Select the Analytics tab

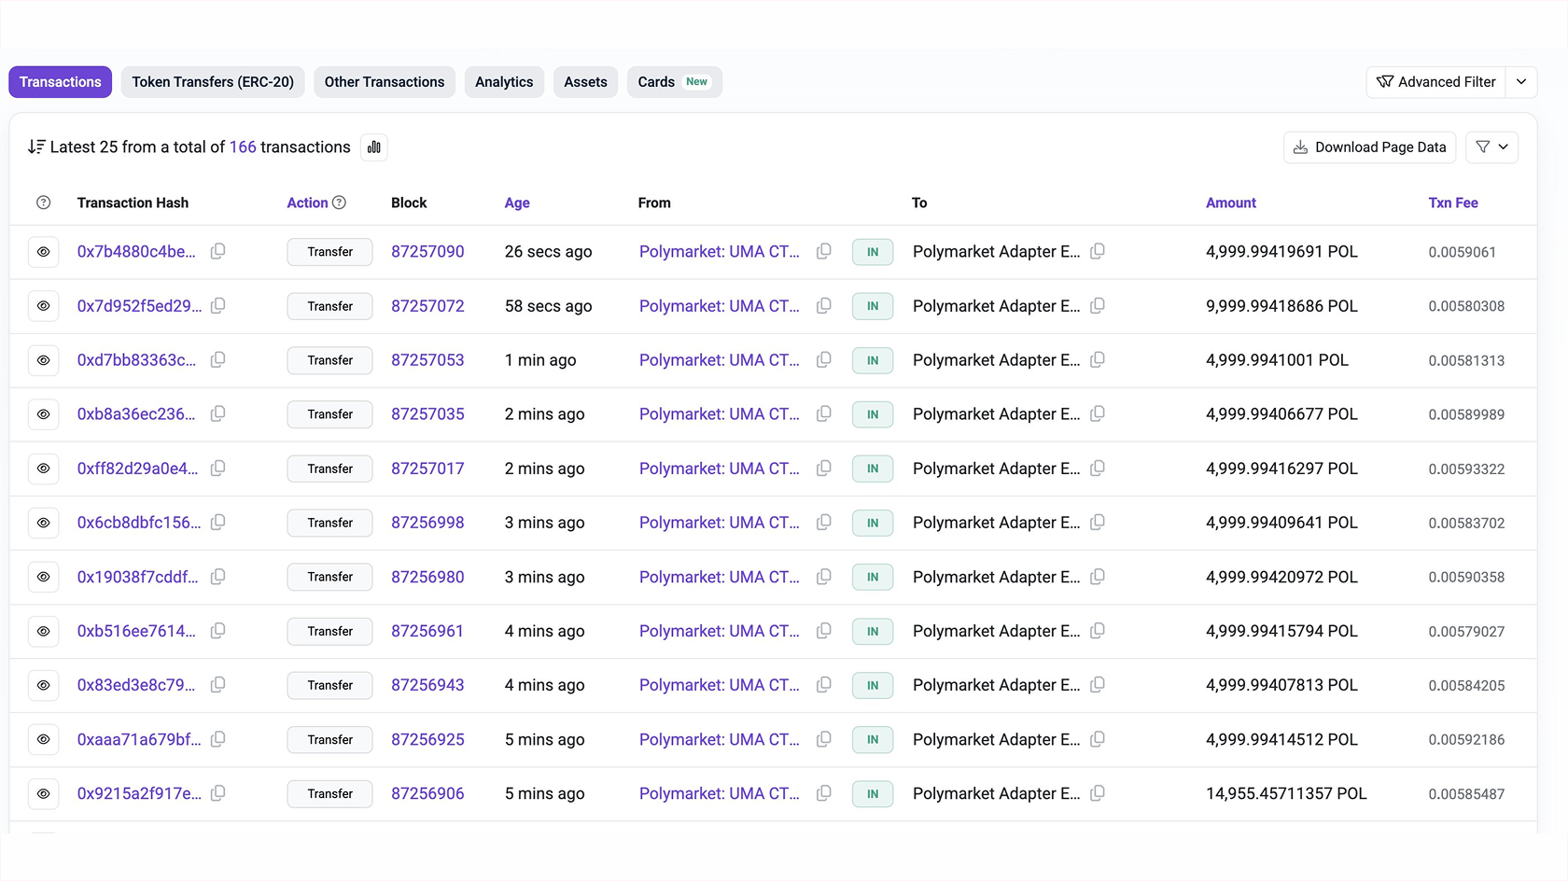pyautogui.click(x=504, y=82)
